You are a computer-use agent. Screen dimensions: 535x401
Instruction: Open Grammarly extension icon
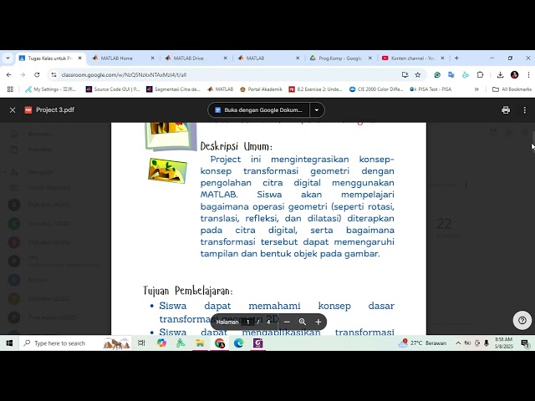coord(437,74)
